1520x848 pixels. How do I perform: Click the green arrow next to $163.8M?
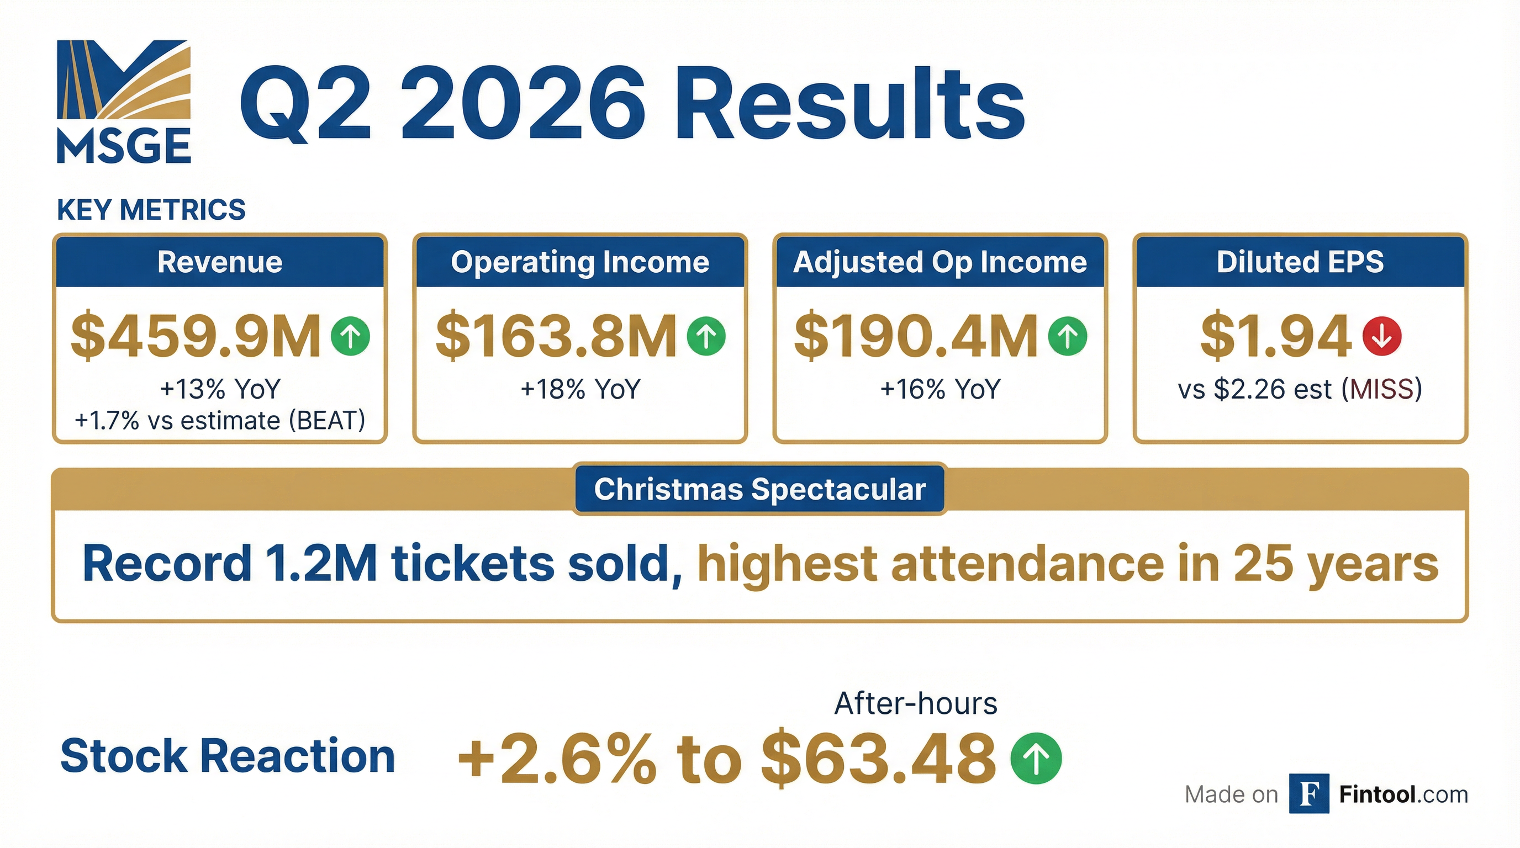click(x=706, y=336)
